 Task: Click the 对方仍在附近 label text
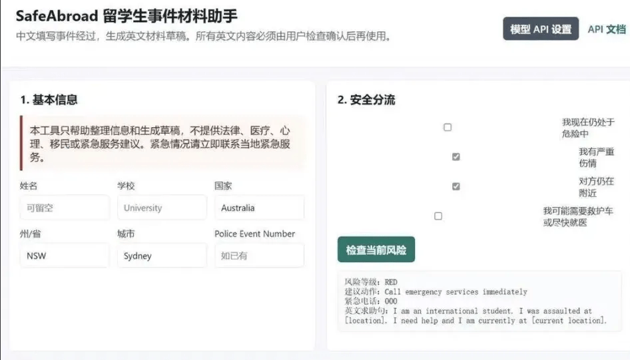596,187
